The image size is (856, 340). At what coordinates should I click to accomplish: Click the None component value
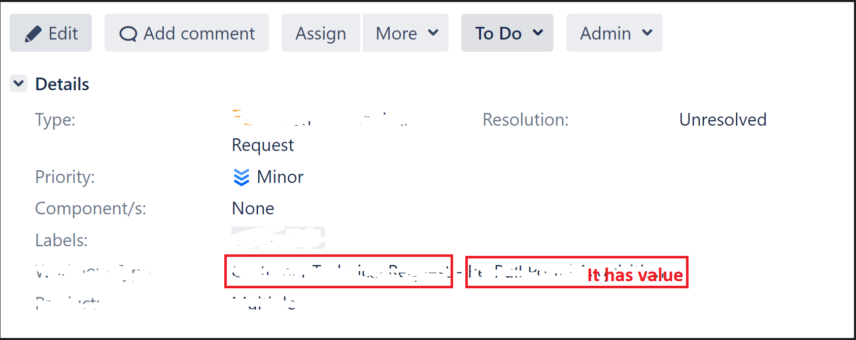coord(253,208)
